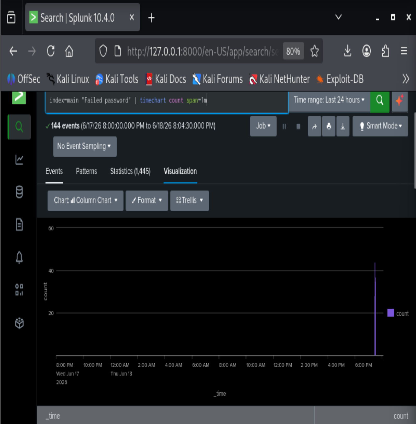
Task: Open the dashboards grid sidebar icon
Action: point(19,290)
